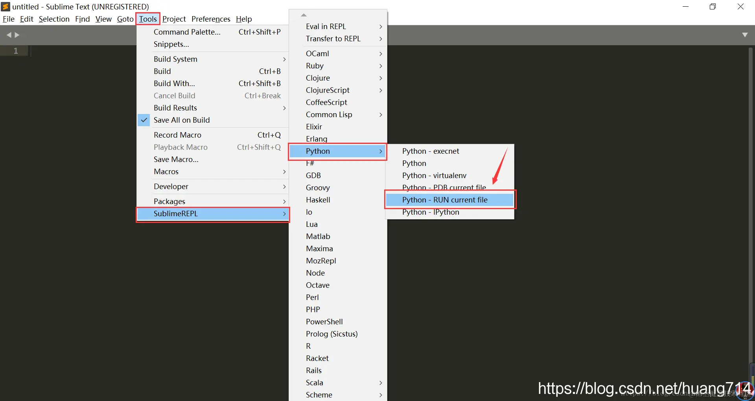Image resolution: width=755 pixels, height=401 pixels.
Task: Expand the Build Results submenu
Action: point(213,108)
